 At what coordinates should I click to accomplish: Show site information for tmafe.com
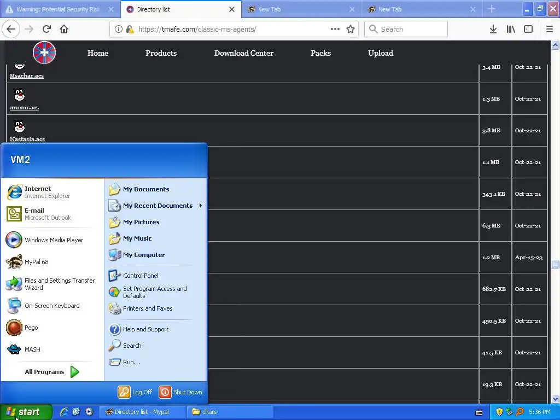coord(118,30)
